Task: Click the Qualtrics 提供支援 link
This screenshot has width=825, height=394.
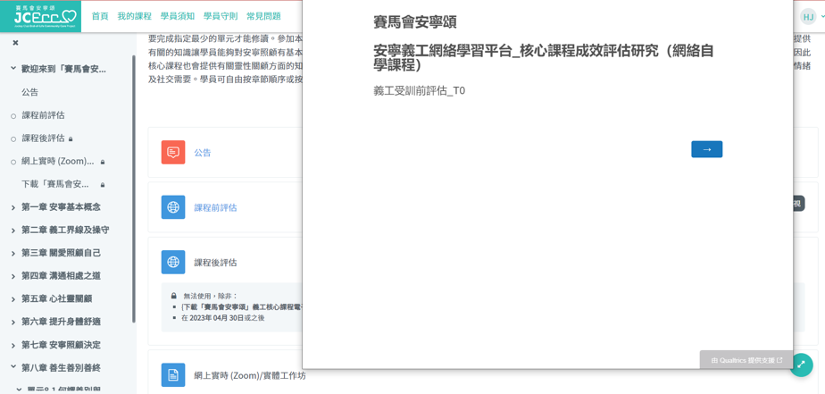Action: 746,360
